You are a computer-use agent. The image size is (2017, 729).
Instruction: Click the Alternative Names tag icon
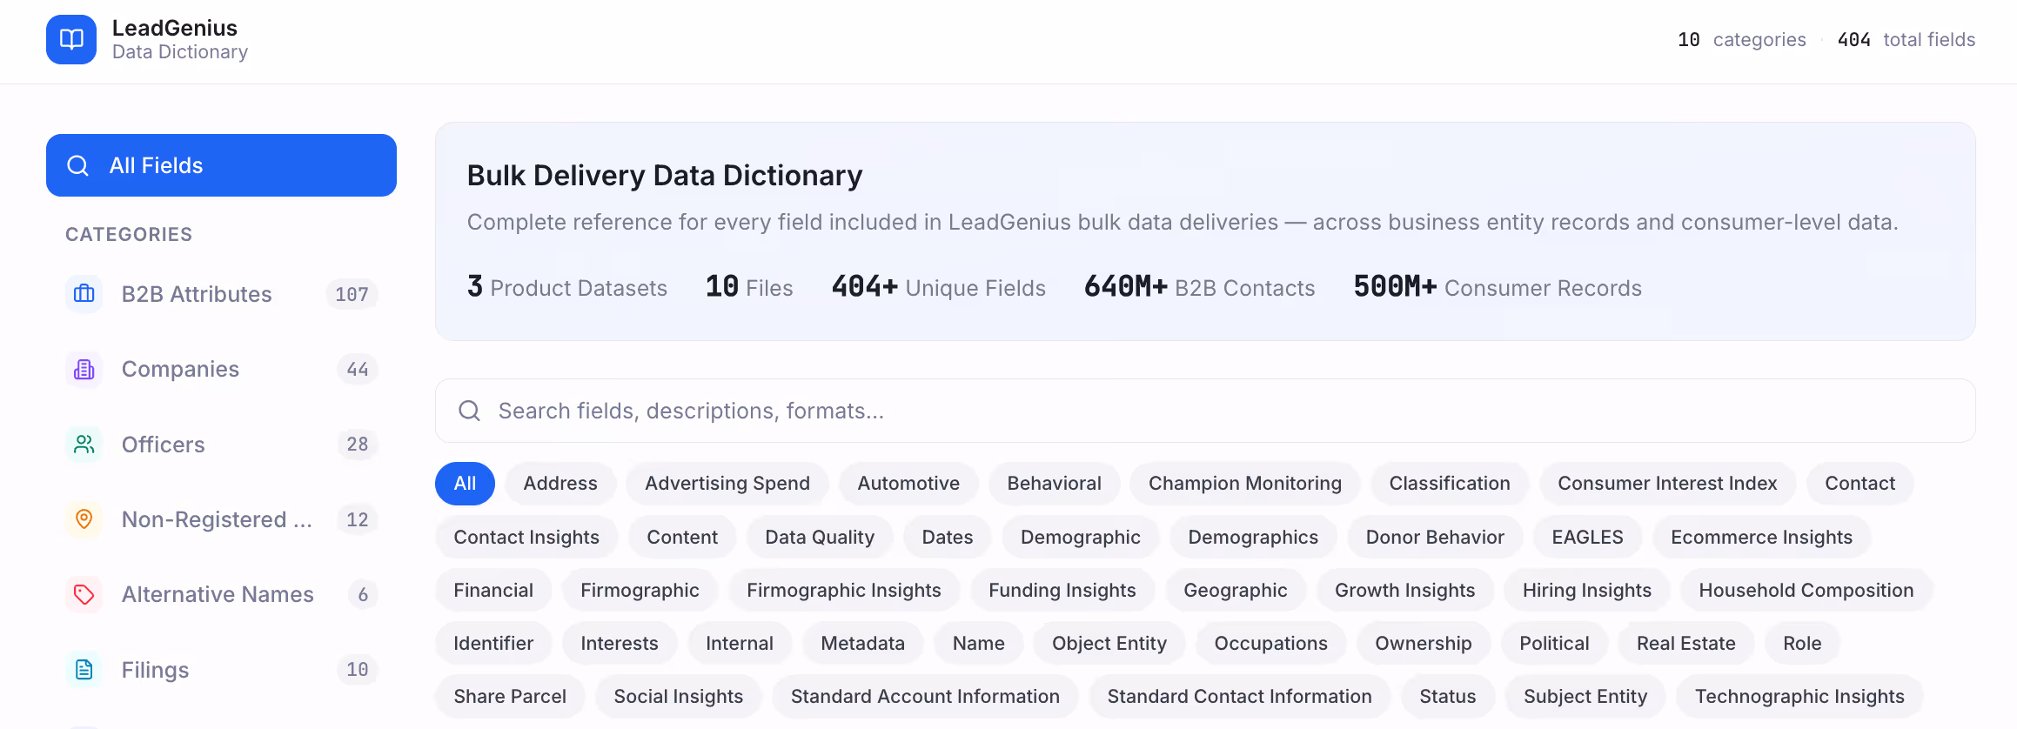click(84, 594)
